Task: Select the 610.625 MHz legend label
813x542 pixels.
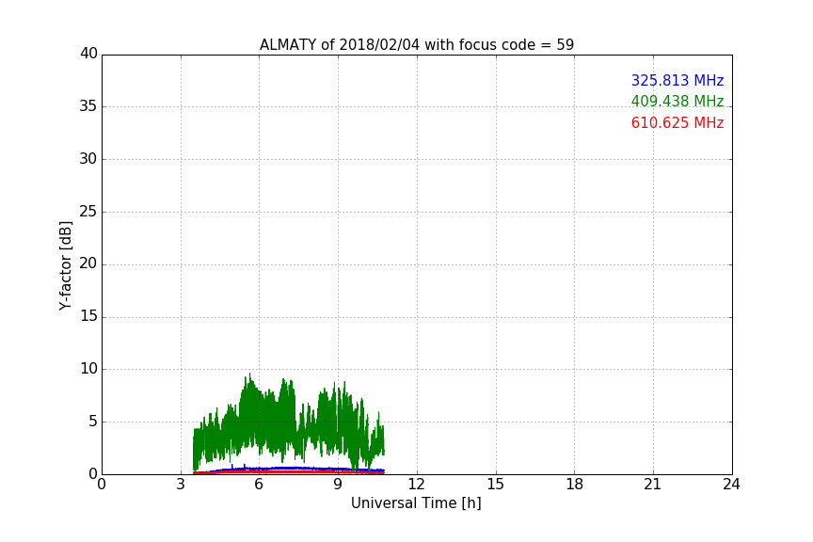Action: pos(677,123)
